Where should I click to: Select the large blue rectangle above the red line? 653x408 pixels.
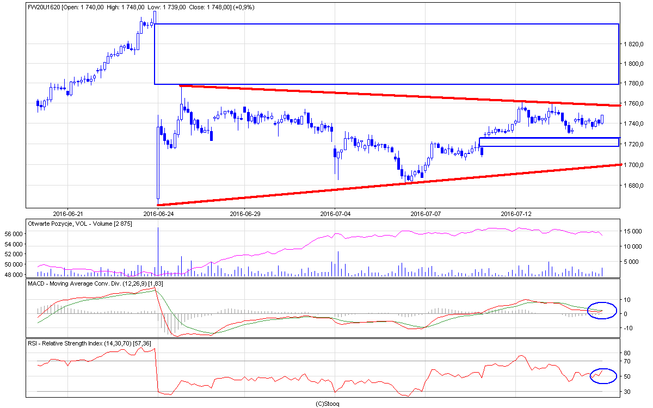tap(386, 24)
